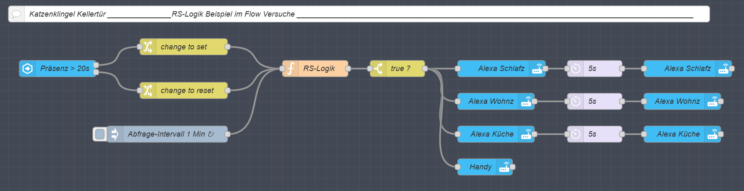Select the Katzenklingel Kellertür comment node

[359, 14]
